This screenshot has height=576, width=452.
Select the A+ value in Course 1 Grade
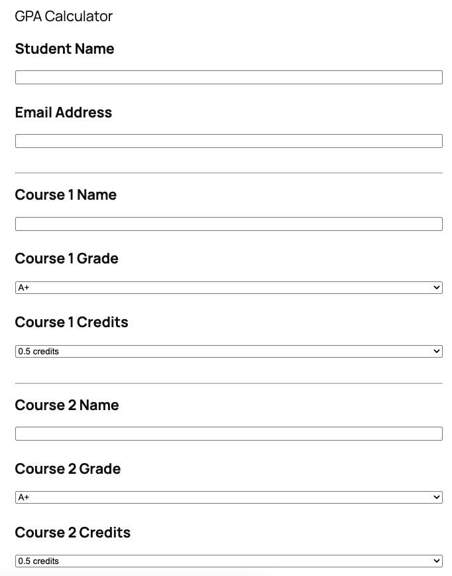point(229,287)
